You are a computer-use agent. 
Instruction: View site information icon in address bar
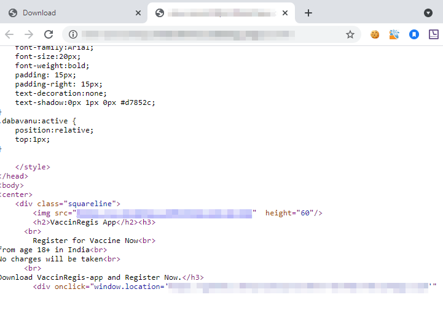pos(73,34)
